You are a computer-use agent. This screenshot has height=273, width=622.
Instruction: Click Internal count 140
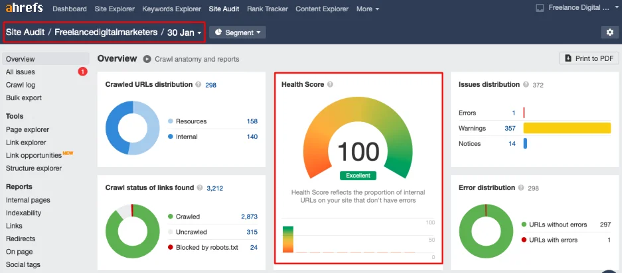pos(252,136)
